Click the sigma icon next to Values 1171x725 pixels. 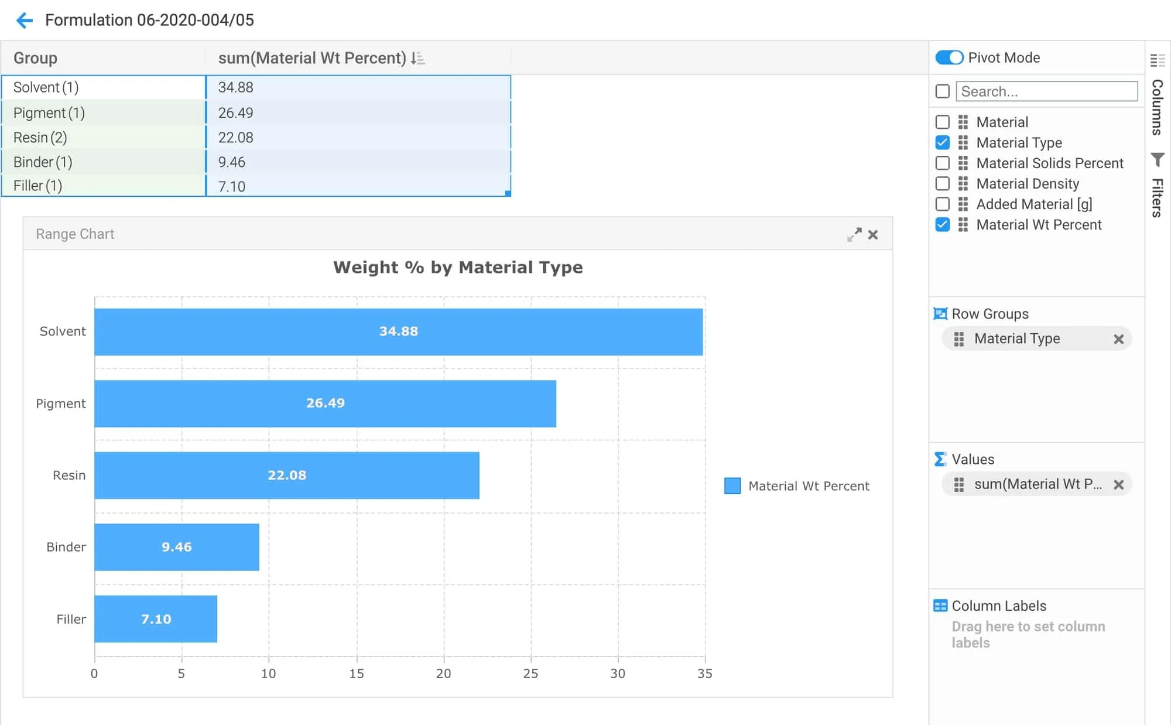[x=940, y=460]
